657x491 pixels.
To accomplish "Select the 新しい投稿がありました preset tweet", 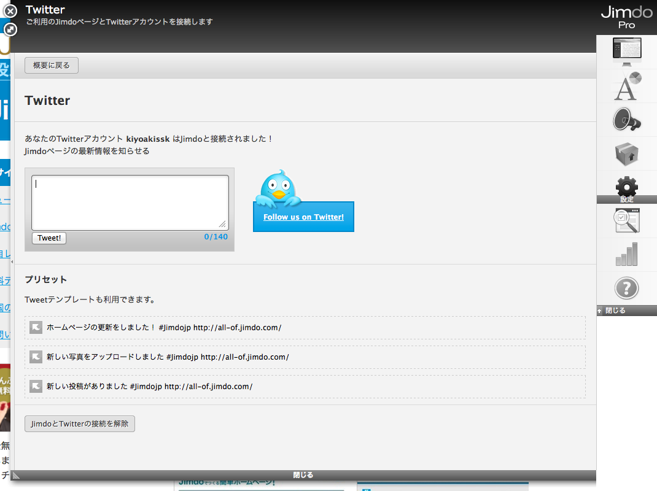I will 305,386.
